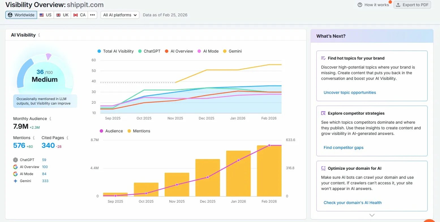Click the Occasionally mentioned in LLM outputs note
This screenshot has width=440, height=222.
click(x=45, y=101)
